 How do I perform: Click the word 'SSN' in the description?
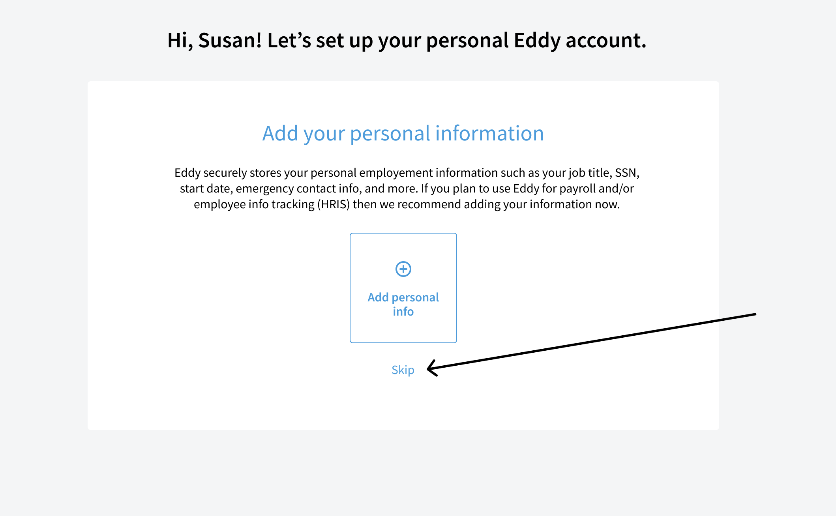(x=626, y=173)
